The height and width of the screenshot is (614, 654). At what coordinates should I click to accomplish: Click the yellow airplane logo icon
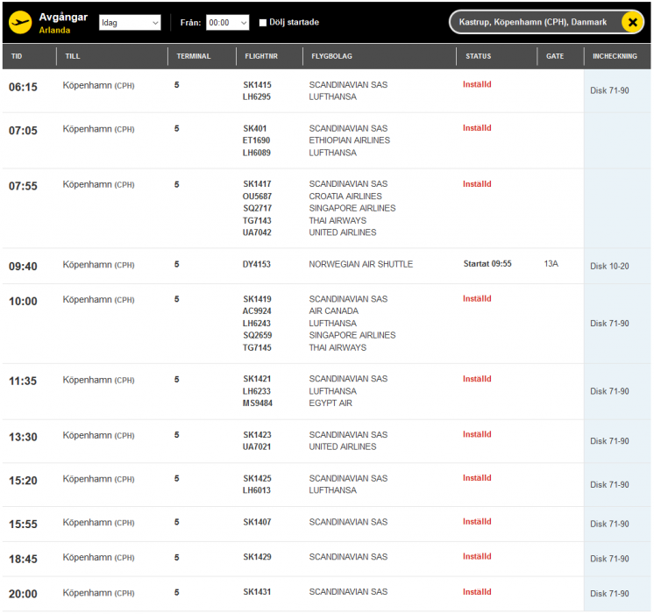click(19, 21)
